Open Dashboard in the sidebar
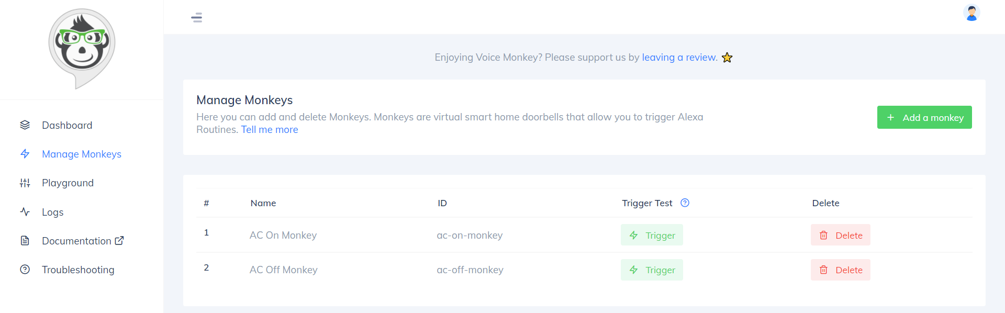The width and height of the screenshot is (1005, 313). (67, 125)
